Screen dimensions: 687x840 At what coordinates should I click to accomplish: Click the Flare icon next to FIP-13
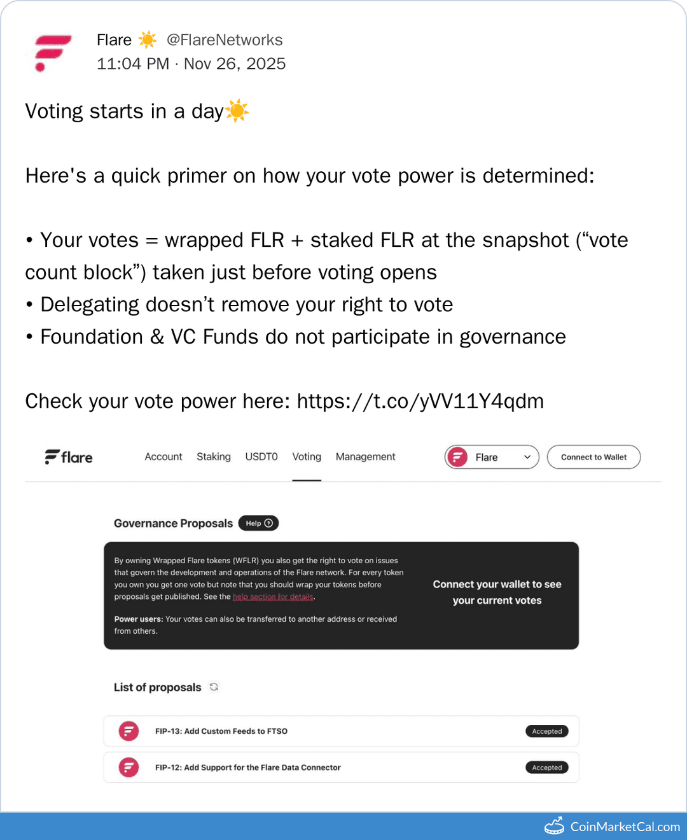[129, 731]
